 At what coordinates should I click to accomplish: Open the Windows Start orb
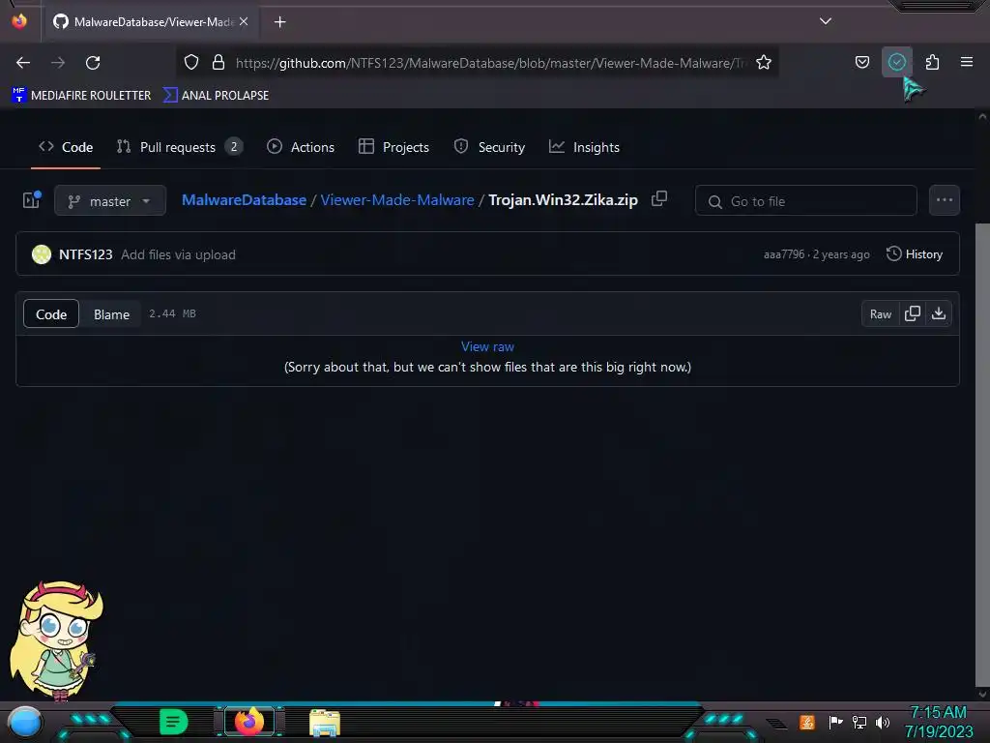click(x=24, y=722)
